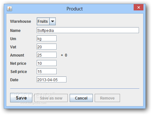The height and width of the screenshot is (115, 152).
Task: Select the Amount field showing 25
Action: click(47, 55)
